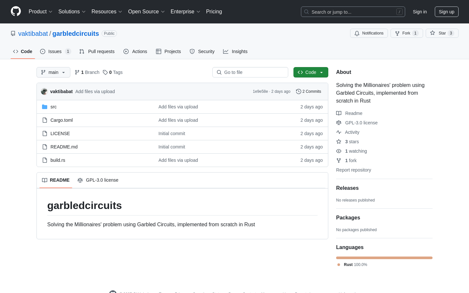Viewport: 469px width, 293px height.
Task: Click the fork icon next to 1 fork in About
Action: pos(339,160)
